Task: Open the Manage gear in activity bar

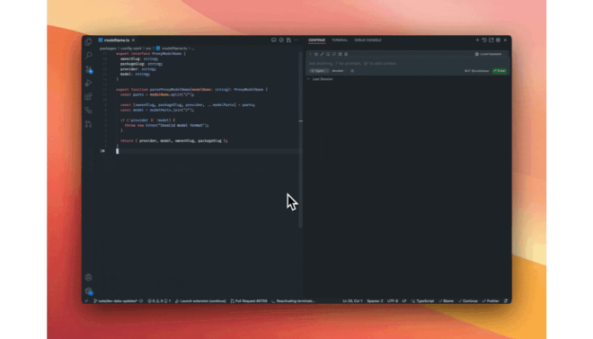Action: pyautogui.click(x=88, y=291)
